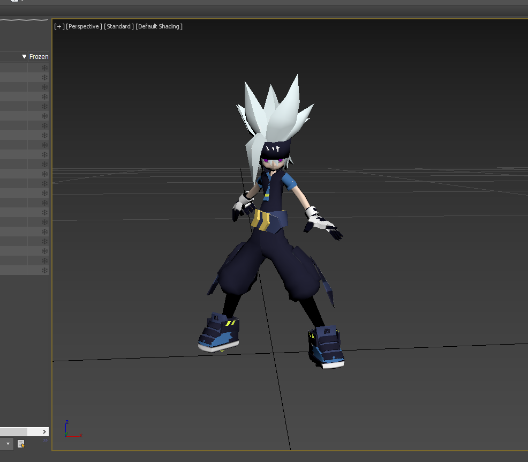Open the bottom-left selection dropdown arrow

point(8,444)
